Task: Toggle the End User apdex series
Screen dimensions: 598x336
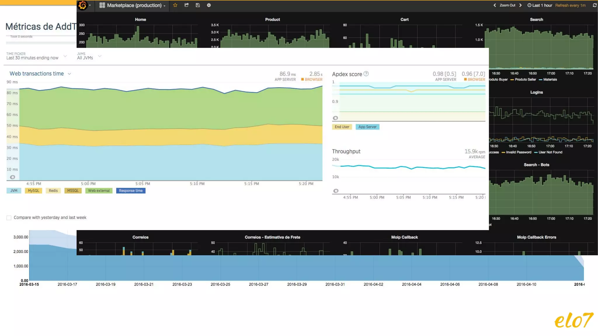Action: pyautogui.click(x=342, y=127)
